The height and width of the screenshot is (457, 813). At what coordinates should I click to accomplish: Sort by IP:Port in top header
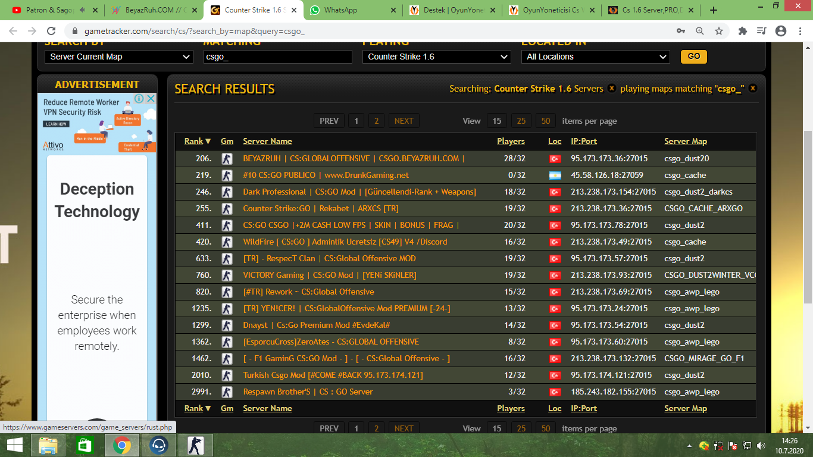584,142
